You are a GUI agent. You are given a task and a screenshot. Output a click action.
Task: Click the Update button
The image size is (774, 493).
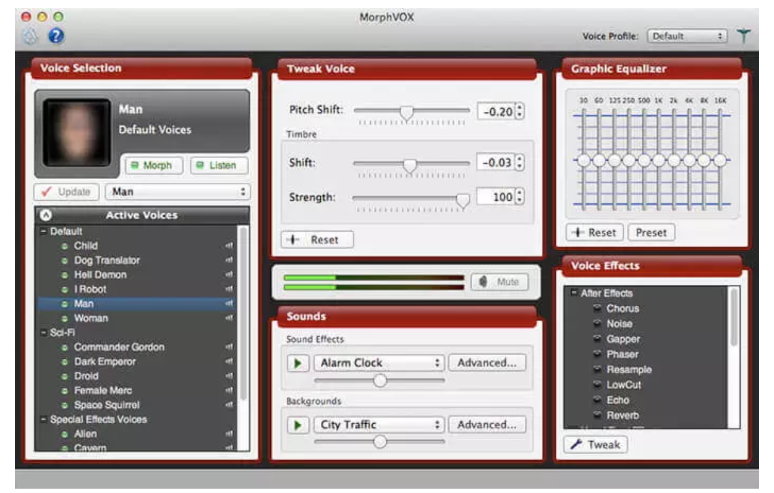(66, 192)
